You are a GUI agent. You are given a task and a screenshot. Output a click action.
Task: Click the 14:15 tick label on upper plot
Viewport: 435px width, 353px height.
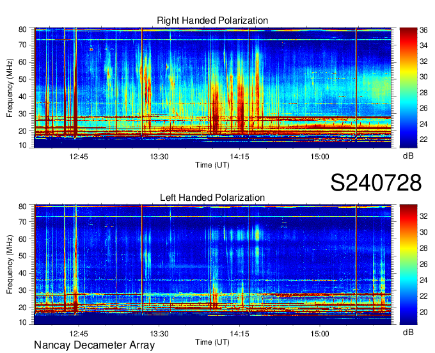click(x=239, y=157)
